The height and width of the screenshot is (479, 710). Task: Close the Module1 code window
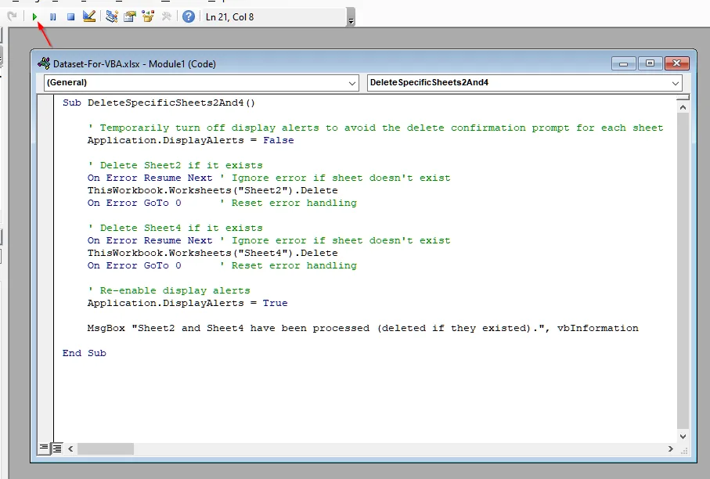(676, 63)
